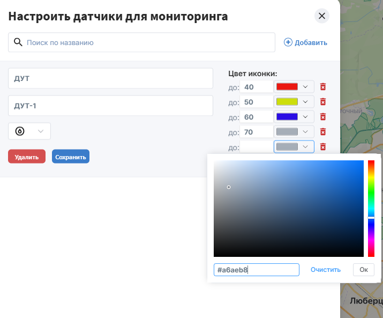Confirm color with the Ок button
The height and width of the screenshot is (318, 383).
(x=364, y=270)
